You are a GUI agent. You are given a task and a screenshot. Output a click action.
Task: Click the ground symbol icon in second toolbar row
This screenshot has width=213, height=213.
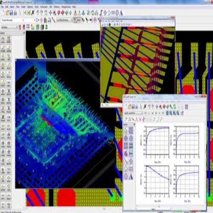point(41,20)
